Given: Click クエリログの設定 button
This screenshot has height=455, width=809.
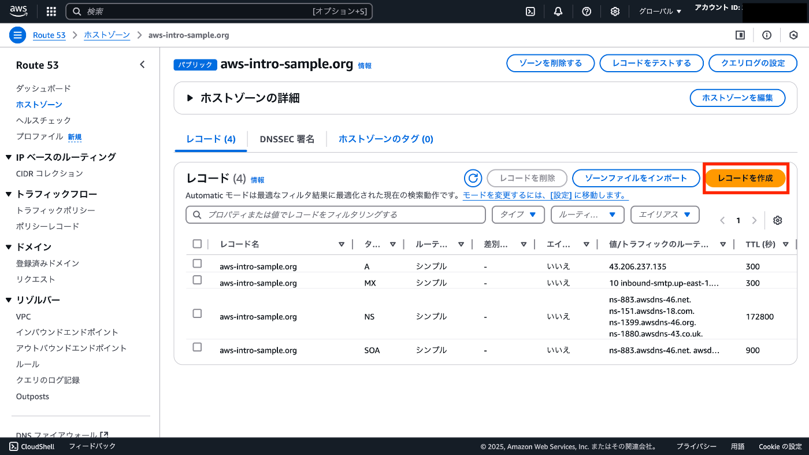Looking at the screenshot, I should tap(753, 63).
